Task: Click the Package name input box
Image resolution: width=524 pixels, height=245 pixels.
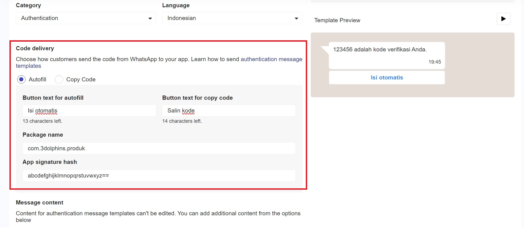Action: pos(159,148)
